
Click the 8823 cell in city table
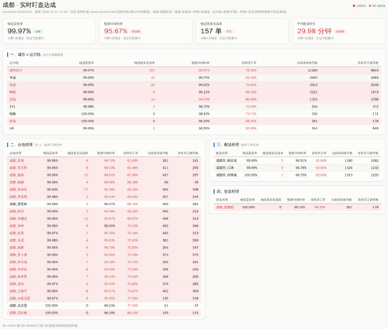375,70
